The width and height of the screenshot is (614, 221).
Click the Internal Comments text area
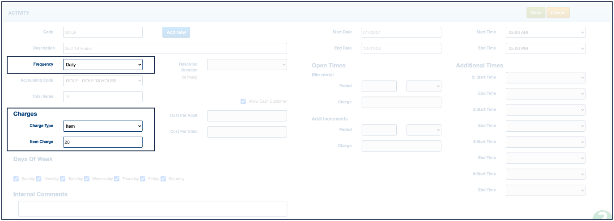pyautogui.click(x=152, y=208)
